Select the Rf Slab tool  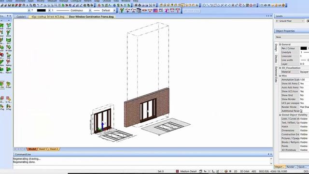(x=9, y=48)
